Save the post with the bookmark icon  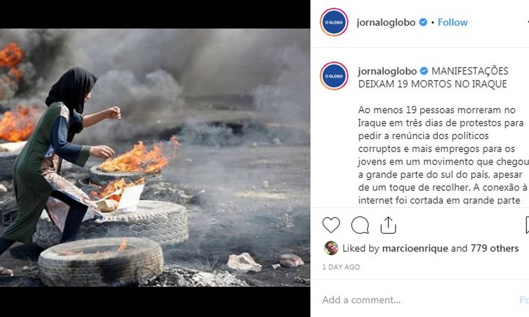click(527, 225)
